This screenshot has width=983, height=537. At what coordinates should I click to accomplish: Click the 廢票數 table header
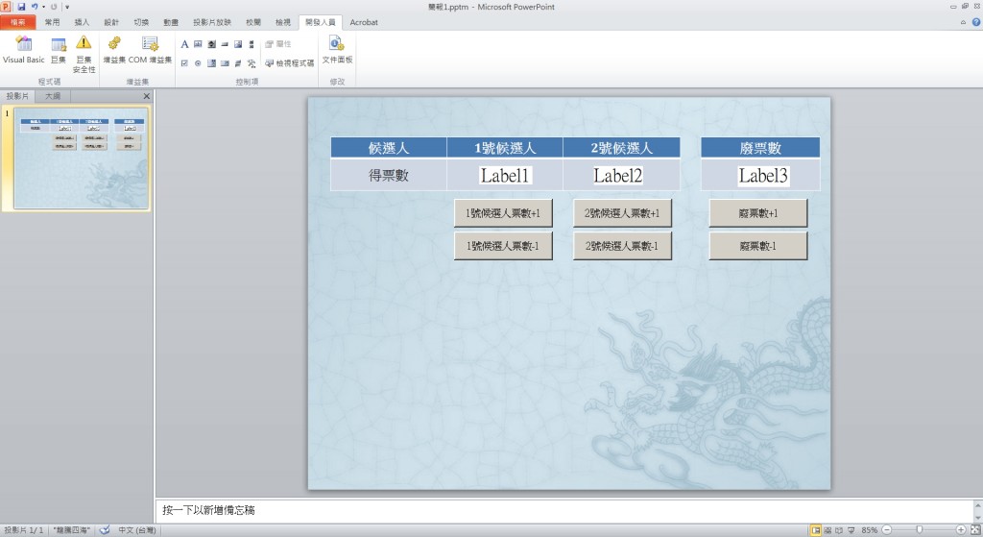pos(760,148)
